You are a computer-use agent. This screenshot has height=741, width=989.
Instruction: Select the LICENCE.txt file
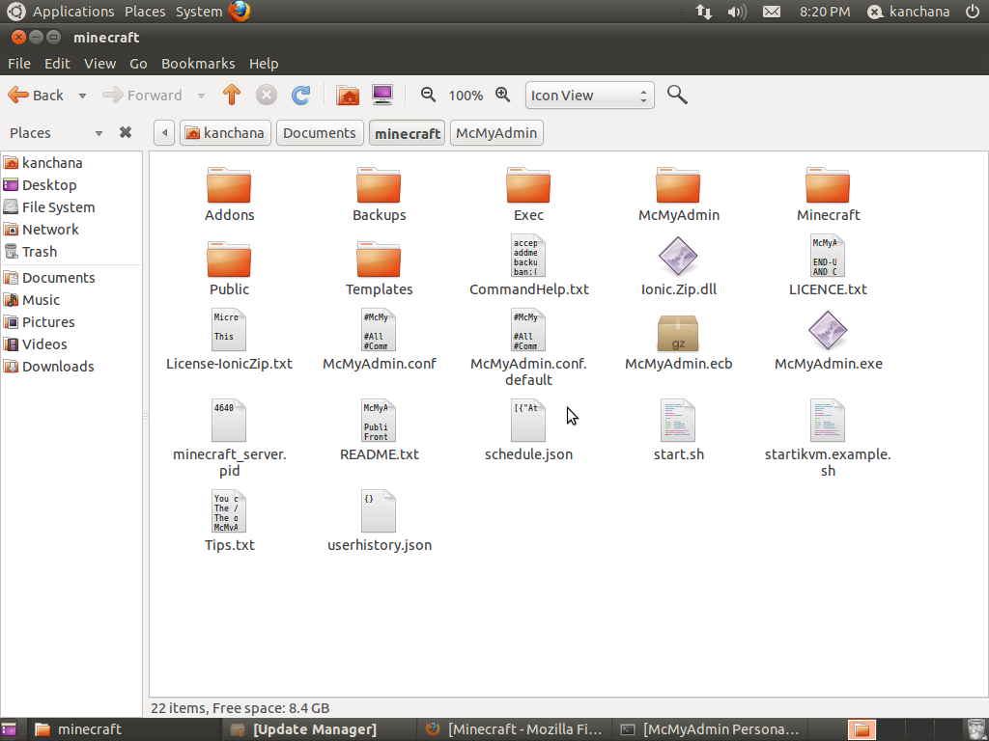point(828,265)
